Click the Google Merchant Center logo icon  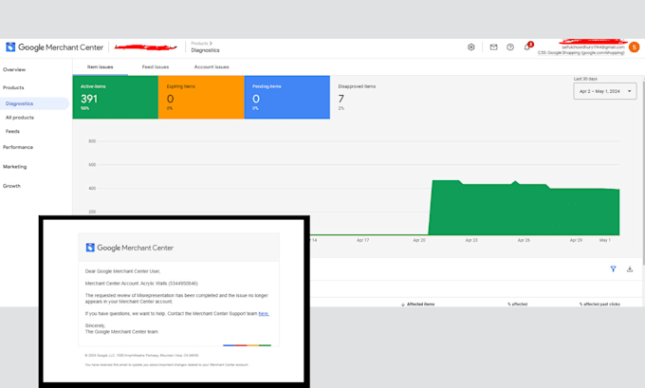point(10,46)
